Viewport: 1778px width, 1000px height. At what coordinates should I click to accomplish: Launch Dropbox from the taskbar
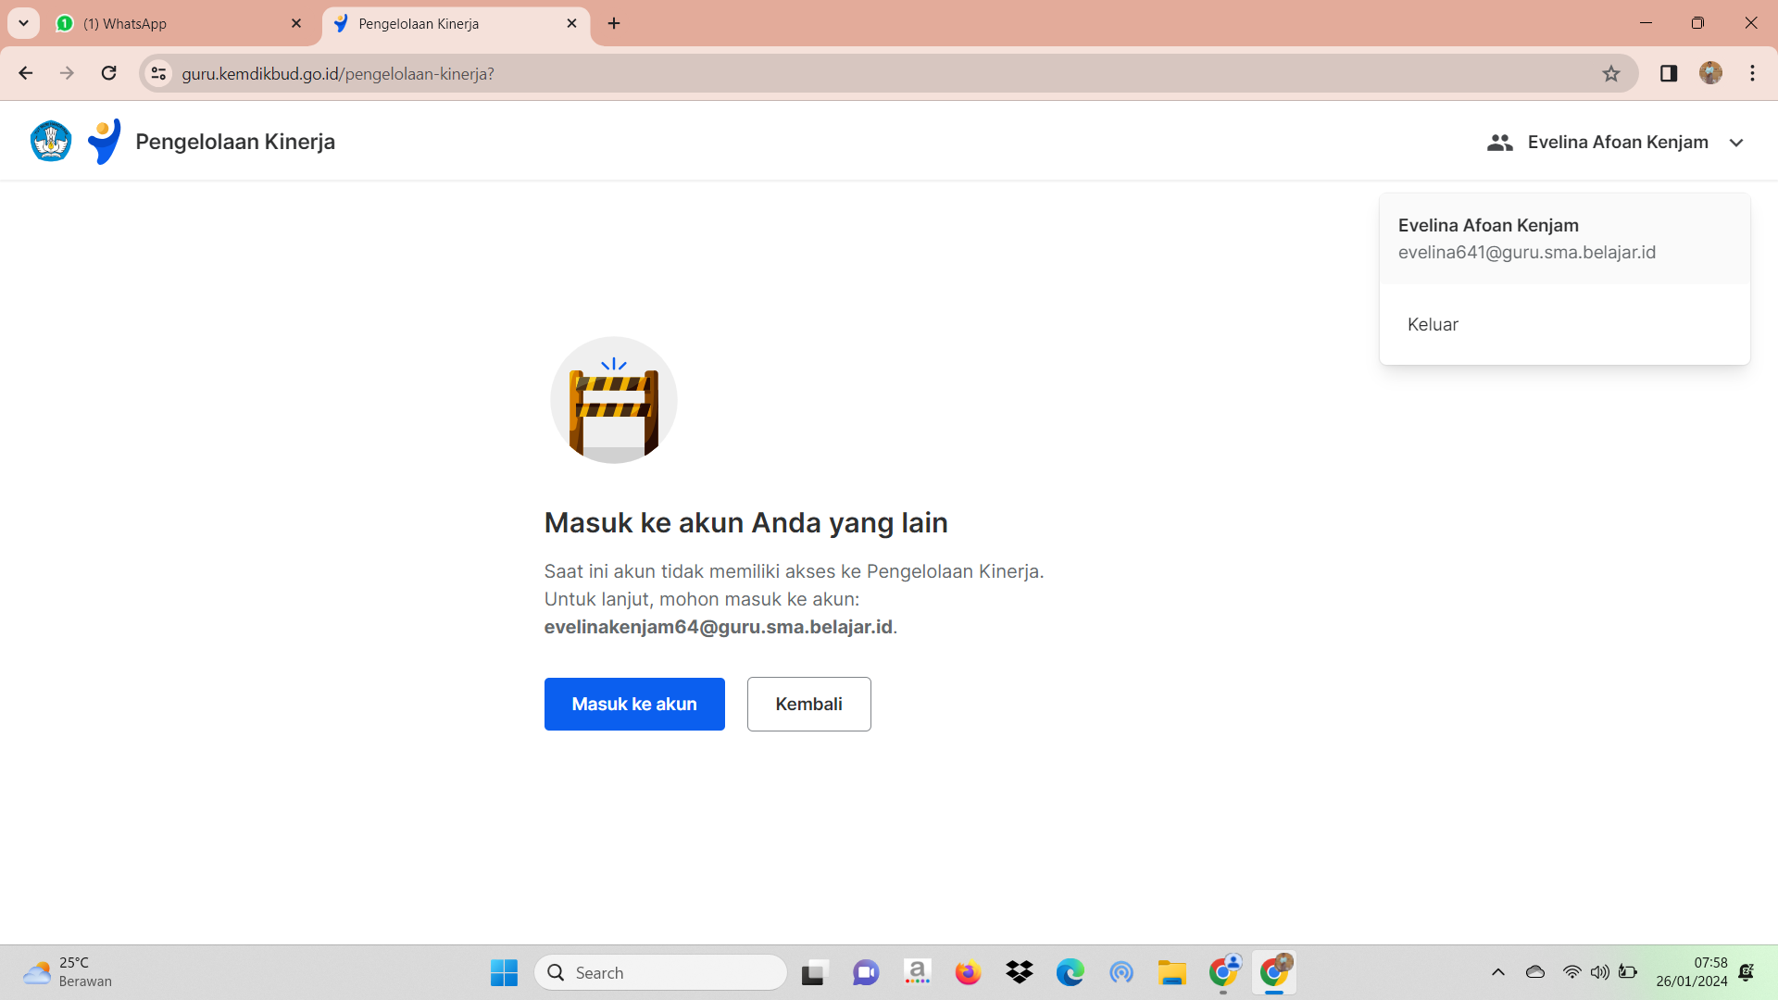pyautogui.click(x=1020, y=973)
